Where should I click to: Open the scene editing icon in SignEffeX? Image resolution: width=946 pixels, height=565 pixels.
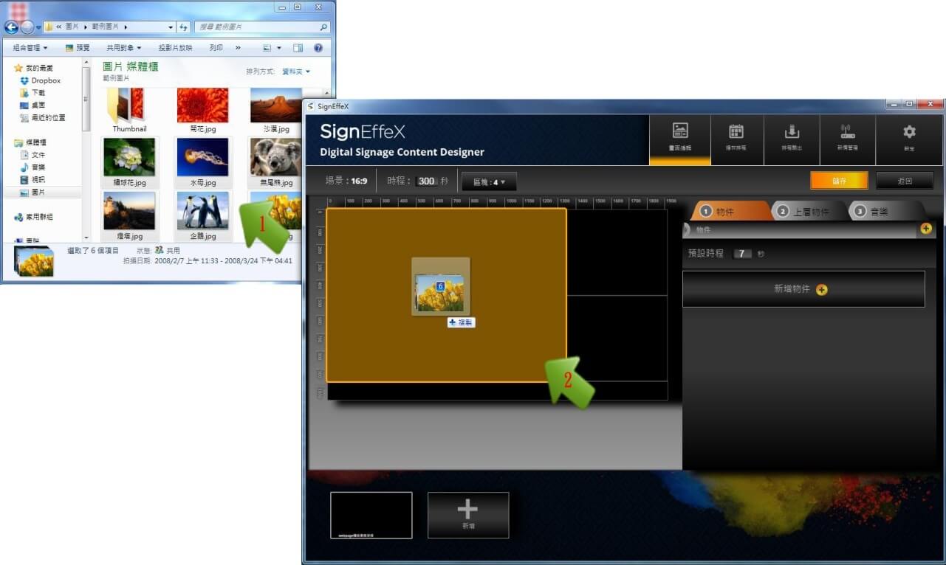pyautogui.click(x=680, y=138)
